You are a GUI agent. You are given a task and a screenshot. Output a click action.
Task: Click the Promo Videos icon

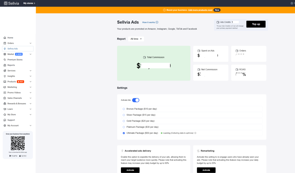[x=5, y=92]
